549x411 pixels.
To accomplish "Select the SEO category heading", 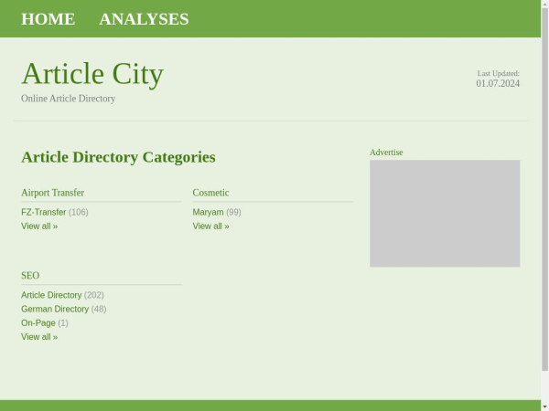I will (x=30, y=275).
